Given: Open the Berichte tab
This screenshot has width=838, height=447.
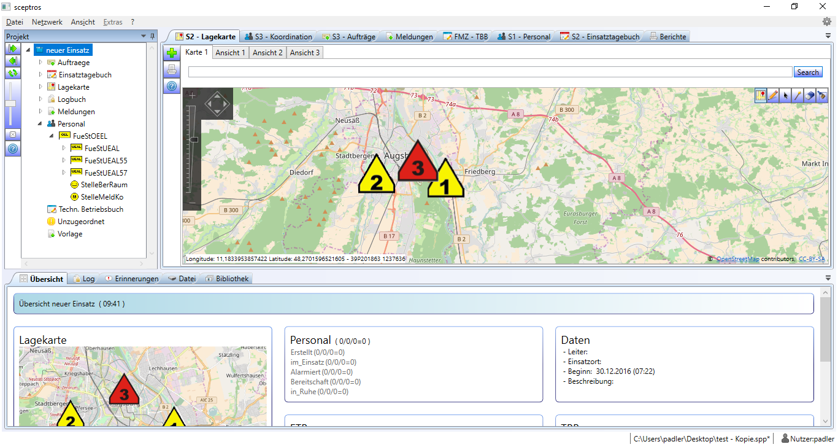Looking at the screenshot, I should 667,36.
